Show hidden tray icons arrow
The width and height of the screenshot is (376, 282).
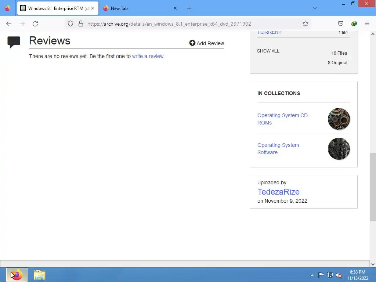(312, 275)
